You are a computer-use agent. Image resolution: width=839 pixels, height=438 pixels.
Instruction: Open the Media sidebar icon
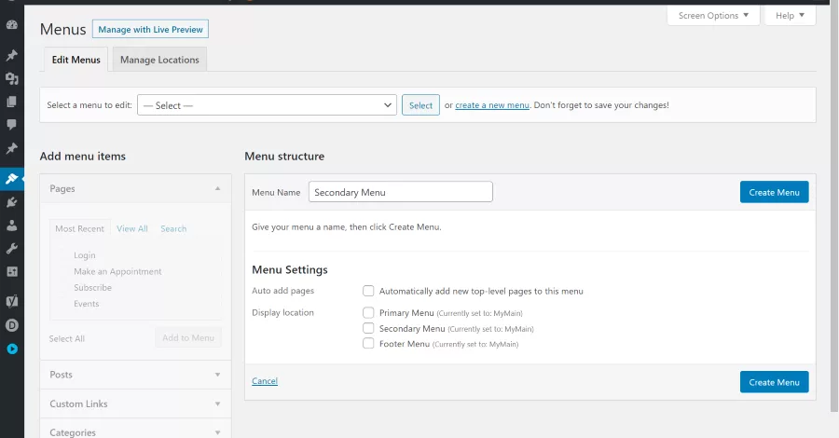(12, 78)
